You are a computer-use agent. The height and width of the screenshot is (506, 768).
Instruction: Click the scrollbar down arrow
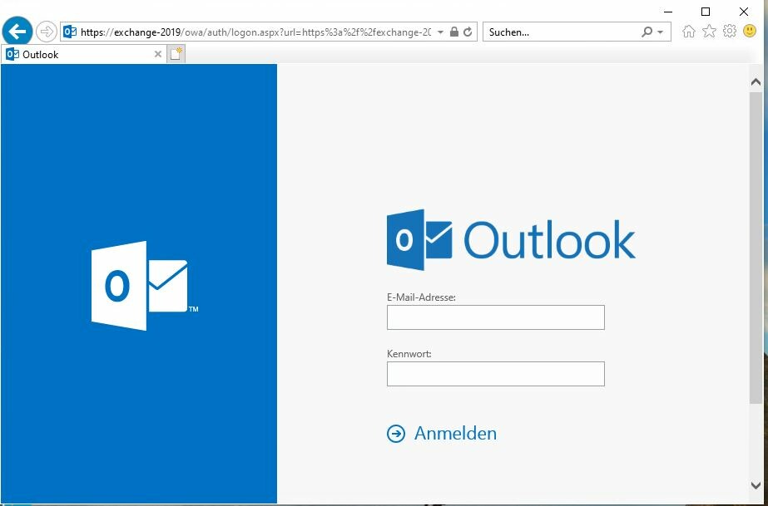coord(756,485)
